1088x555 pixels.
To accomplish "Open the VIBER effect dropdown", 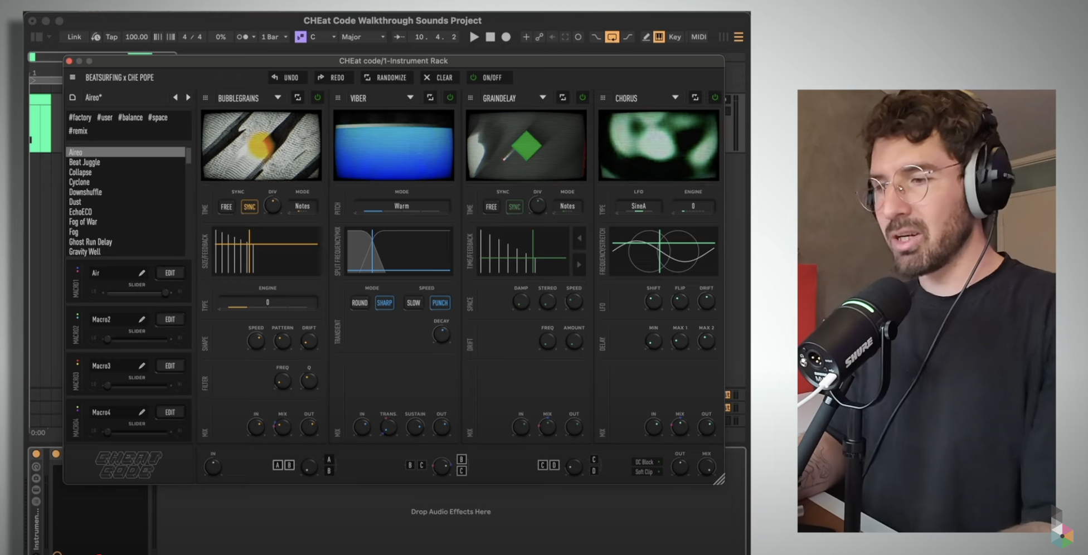I will [x=410, y=98].
